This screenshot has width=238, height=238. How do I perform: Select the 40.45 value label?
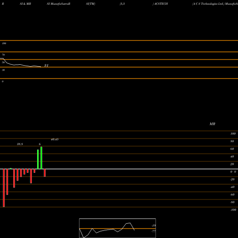(55, 139)
